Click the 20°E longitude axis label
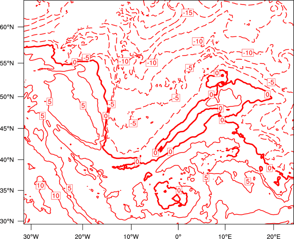 273,236
